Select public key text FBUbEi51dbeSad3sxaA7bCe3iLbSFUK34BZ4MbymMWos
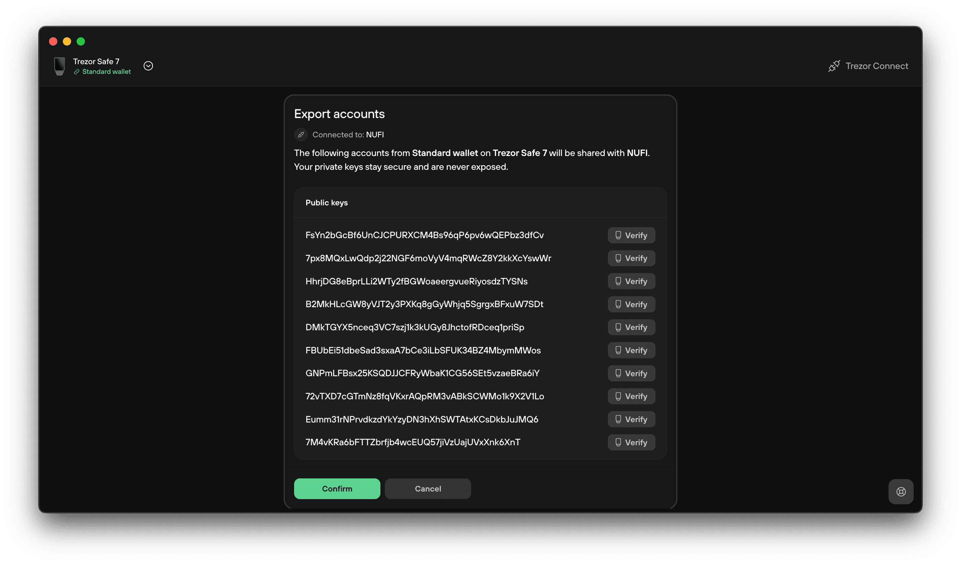961x564 pixels. pos(423,350)
